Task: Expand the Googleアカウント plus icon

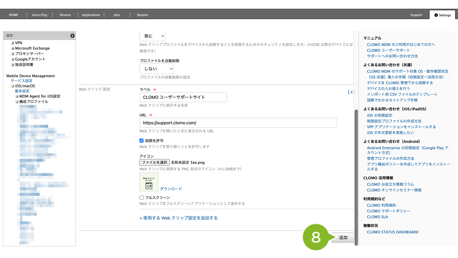Action: (x=13, y=59)
